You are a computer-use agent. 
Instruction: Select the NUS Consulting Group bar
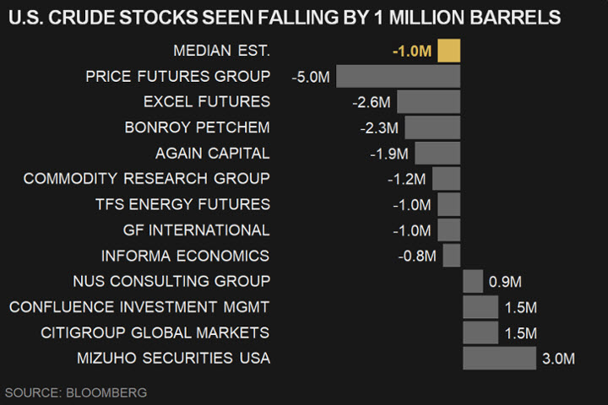(473, 281)
